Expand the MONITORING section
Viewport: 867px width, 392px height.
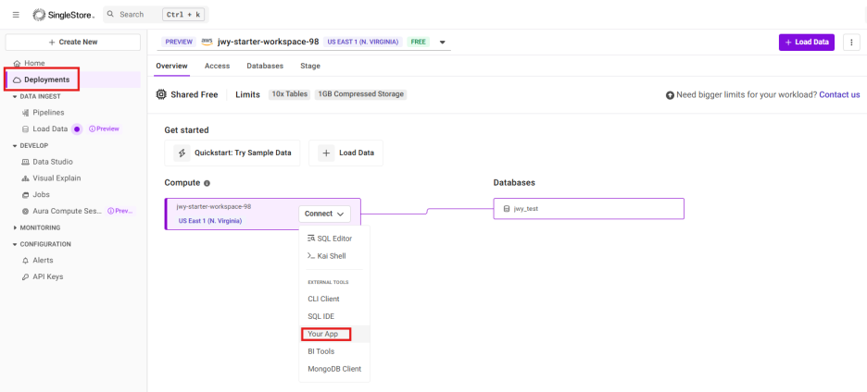[x=36, y=227]
